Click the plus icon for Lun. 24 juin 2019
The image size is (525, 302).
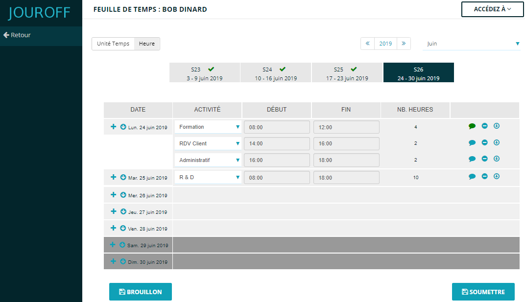pyautogui.click(x=114, y=127)
